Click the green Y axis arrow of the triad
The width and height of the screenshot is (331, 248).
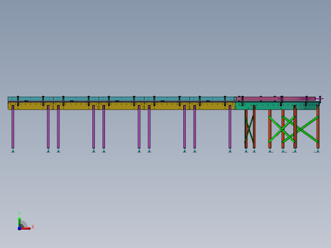[x=19, y=221]
